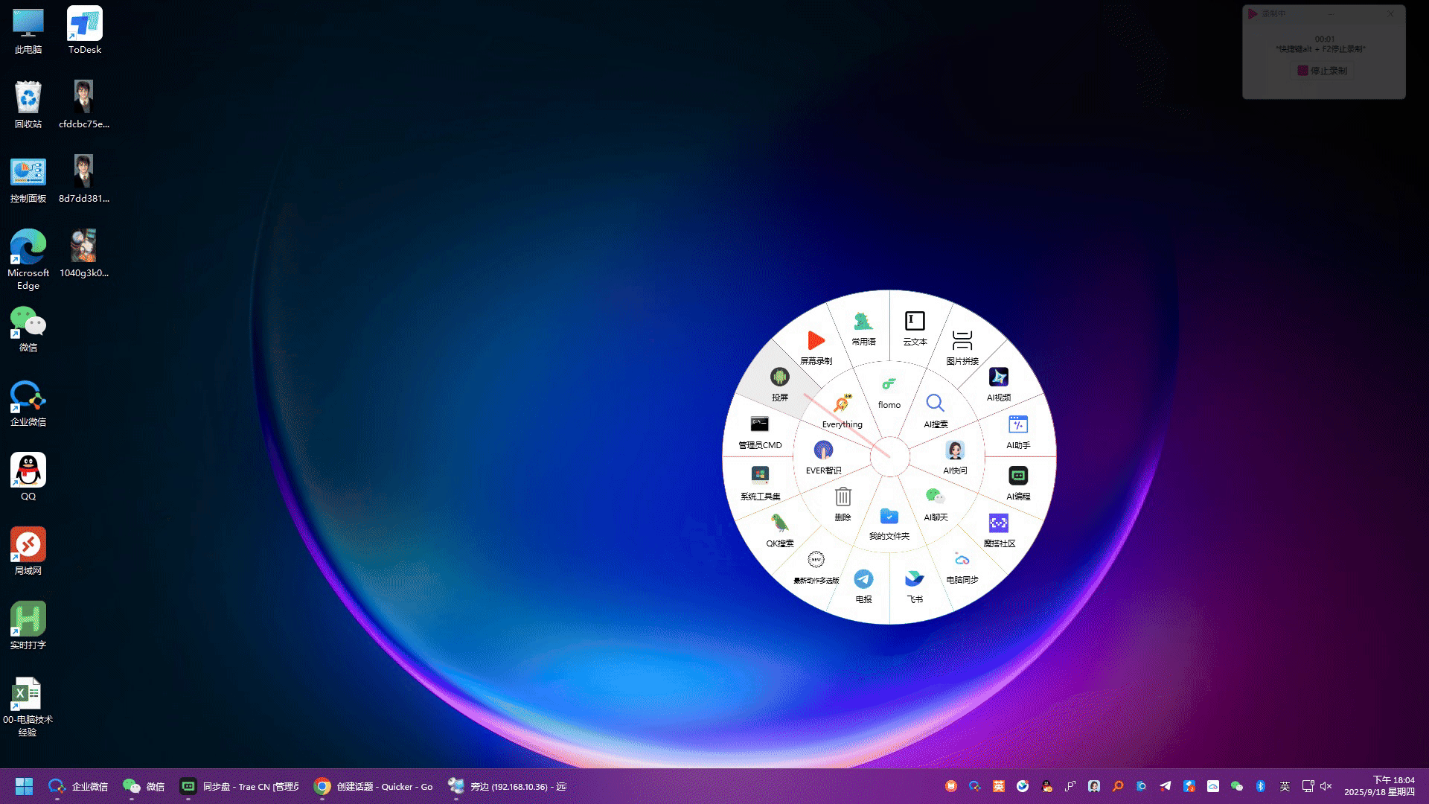Open AI聊天 in the inner ring
Image resolution: width=1429 pixels, height=804 pixels.
pyautogui.click(x=936, y=504)
